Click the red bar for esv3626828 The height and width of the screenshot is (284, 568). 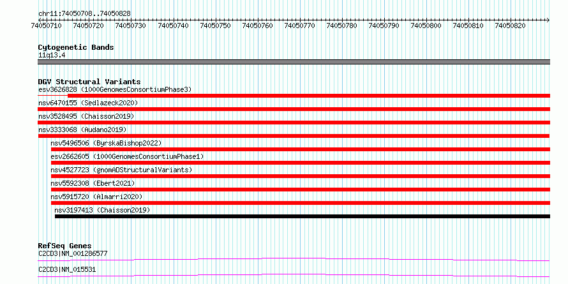pyautogui.click(x=309, y=96)
